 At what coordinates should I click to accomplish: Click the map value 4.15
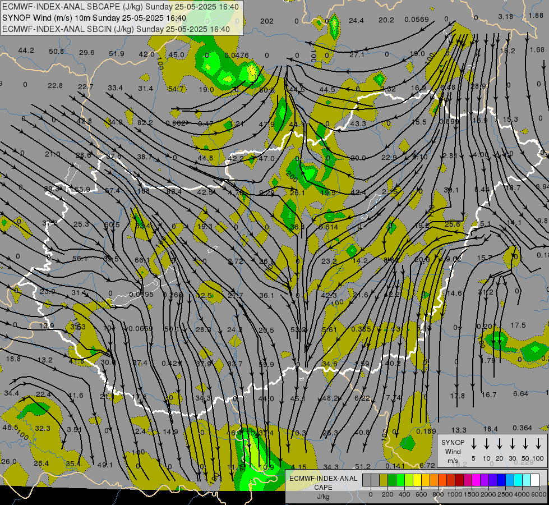coord(299,467)
